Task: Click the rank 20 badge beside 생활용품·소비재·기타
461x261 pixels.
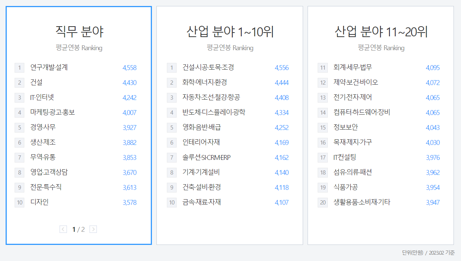Action: [x=323, y=202]
